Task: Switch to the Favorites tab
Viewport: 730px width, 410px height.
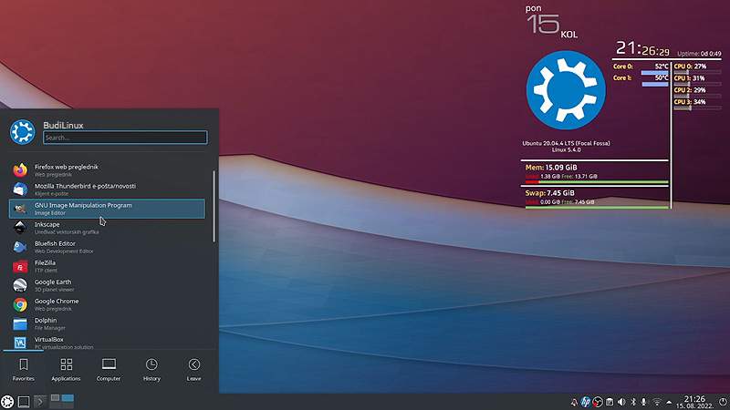Action: click(x=24, y=370)
